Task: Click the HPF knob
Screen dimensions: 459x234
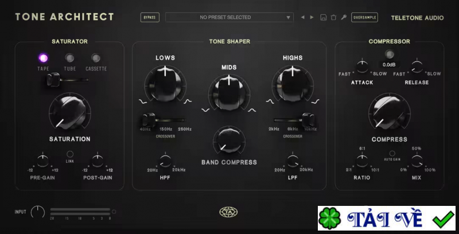Action: pos(165,161)
